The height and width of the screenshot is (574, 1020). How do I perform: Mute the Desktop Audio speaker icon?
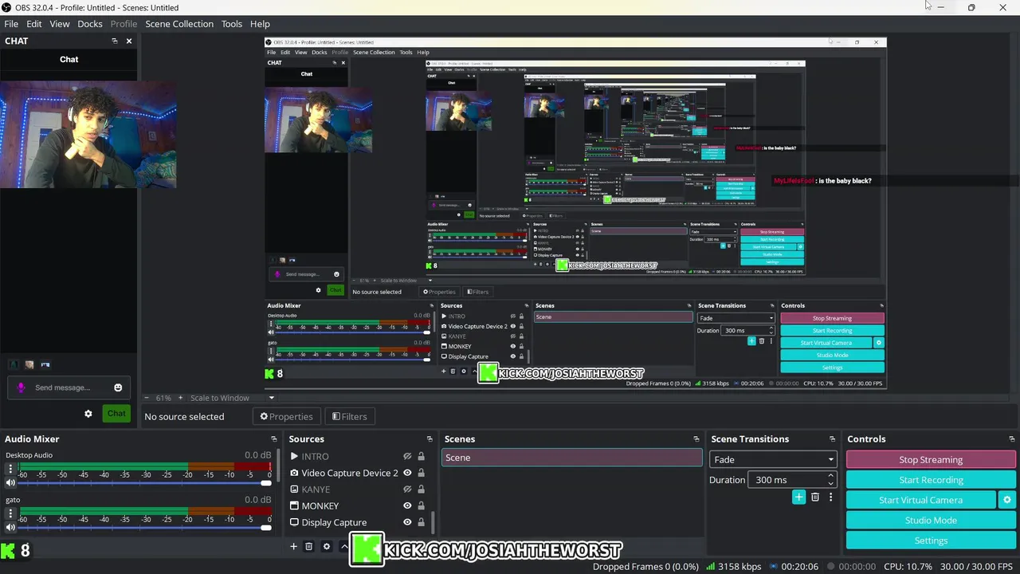pos(10,482)
